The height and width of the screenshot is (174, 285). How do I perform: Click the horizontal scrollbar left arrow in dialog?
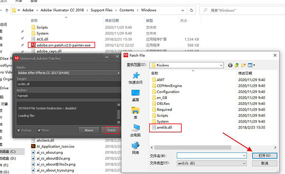pyautogui.click(x=152, y=148)
